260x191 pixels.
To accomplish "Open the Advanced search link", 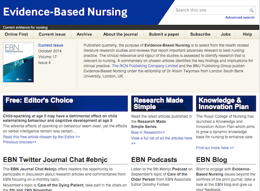I will click(240, 17).
